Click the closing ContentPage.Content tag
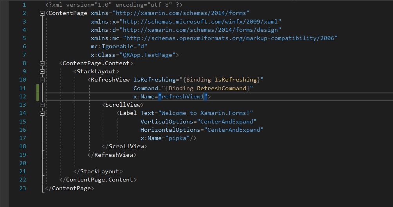Image resolution: width=393 pixels, height=207 pixels. pos(98,180)
